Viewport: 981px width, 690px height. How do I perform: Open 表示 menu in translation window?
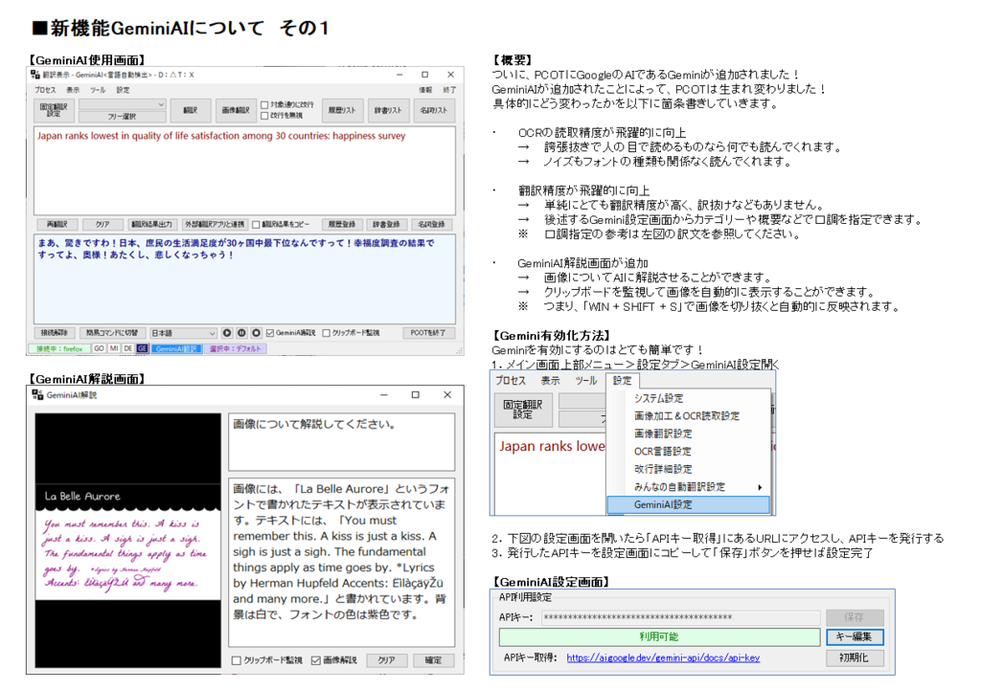click(73, 90)
